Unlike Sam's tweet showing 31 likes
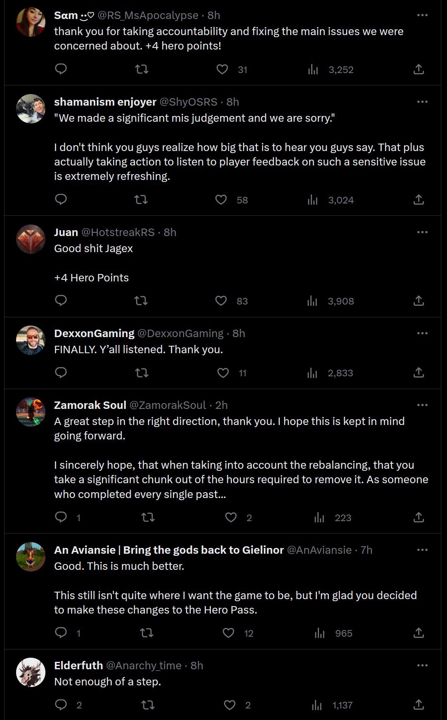Image resolution: width=447 pixels, height=720 pixels. [x=222, y=69]
